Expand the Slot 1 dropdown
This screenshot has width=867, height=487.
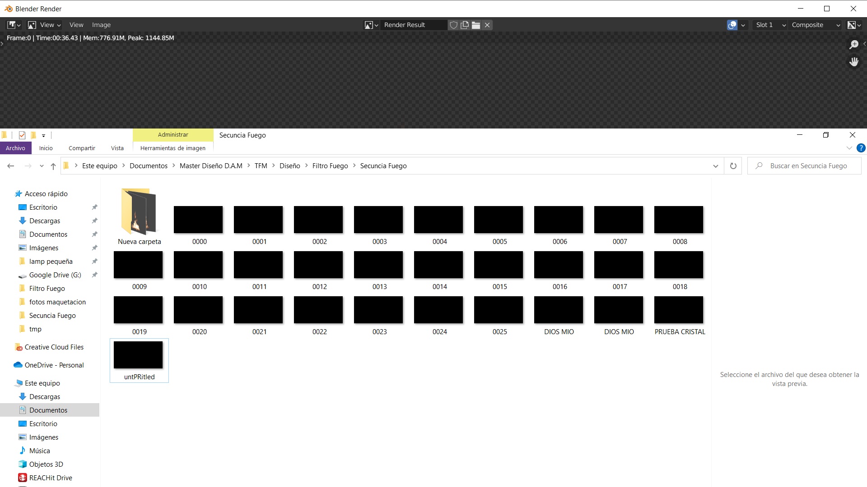point(771,25)
